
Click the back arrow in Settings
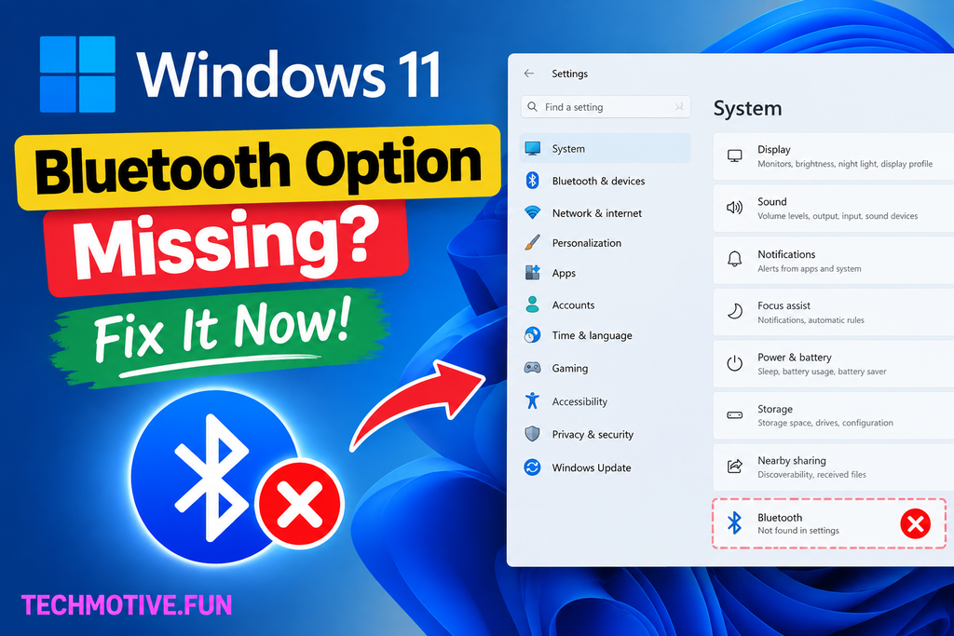pos(529,73)
